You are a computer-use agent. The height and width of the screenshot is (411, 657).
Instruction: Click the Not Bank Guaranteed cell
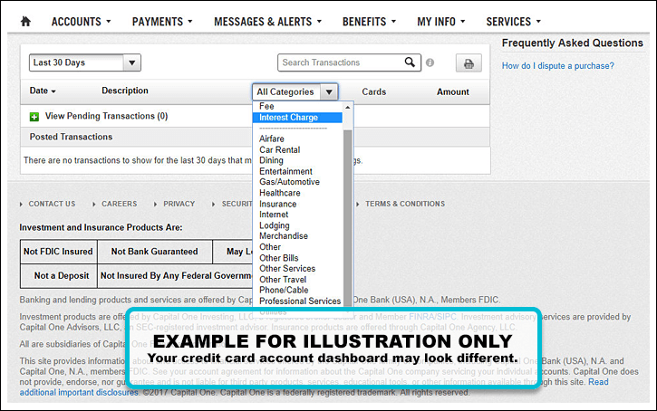tap(155, 252)
